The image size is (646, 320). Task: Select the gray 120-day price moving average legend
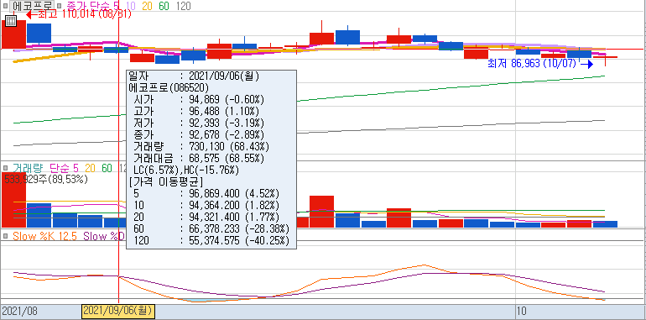point(183,6)
